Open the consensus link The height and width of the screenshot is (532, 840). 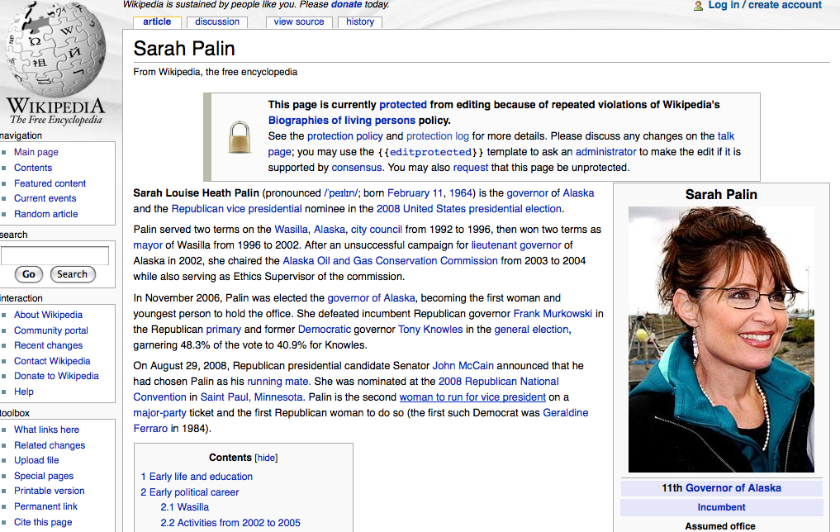(357, 168)
